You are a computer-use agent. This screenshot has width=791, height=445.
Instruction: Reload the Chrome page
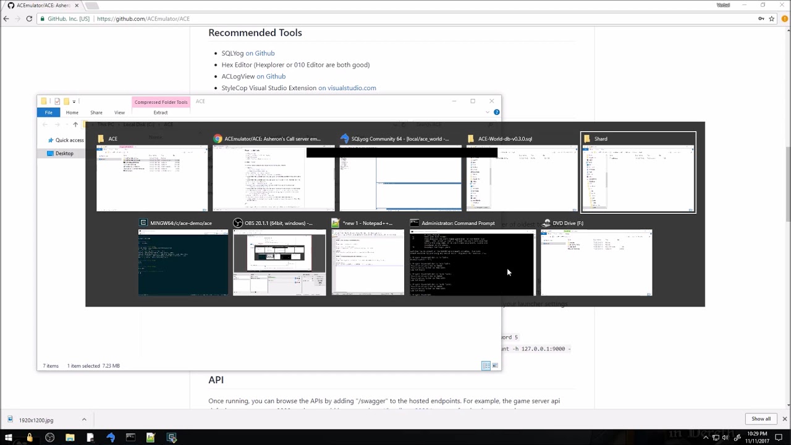click(29, 19)
